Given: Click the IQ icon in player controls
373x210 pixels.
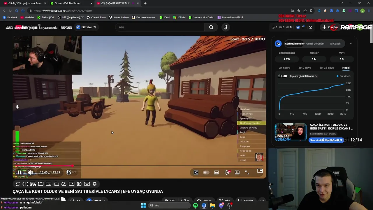Looking at the screenshot, I should (x=196, y=172).
